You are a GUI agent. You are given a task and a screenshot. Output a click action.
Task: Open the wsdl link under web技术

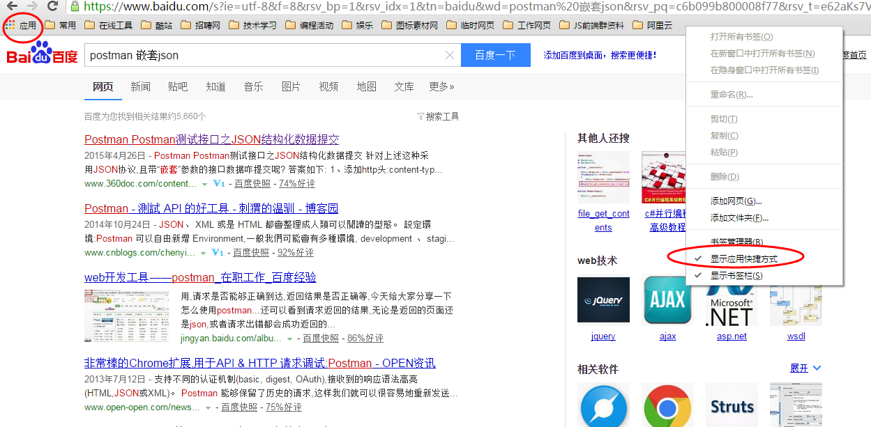pyautogui.click(x=796, y=336)
